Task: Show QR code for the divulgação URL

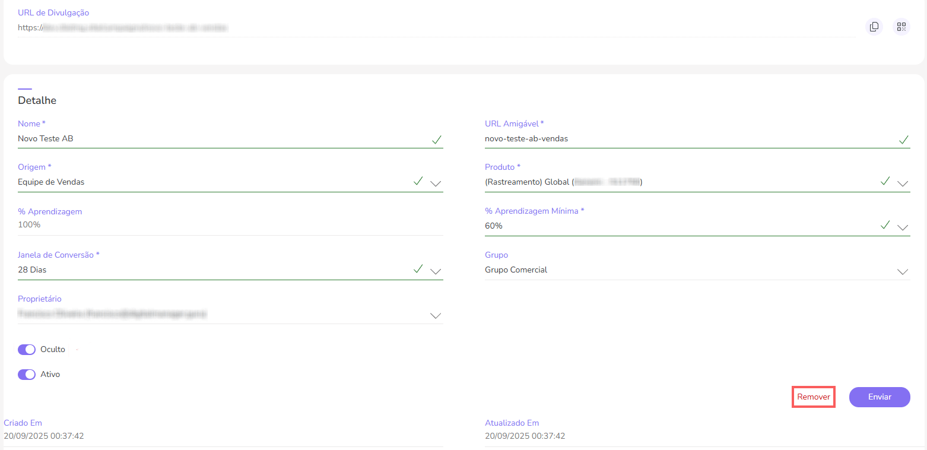Action: click(901, 27)
